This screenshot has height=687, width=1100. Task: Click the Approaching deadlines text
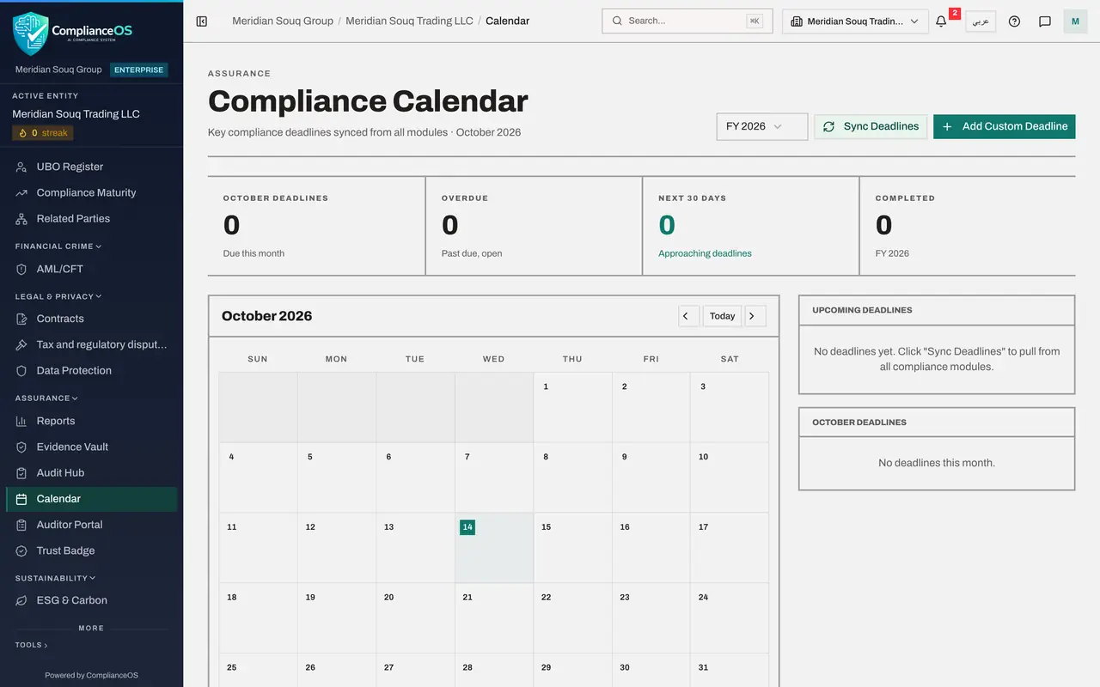point(705,253)
